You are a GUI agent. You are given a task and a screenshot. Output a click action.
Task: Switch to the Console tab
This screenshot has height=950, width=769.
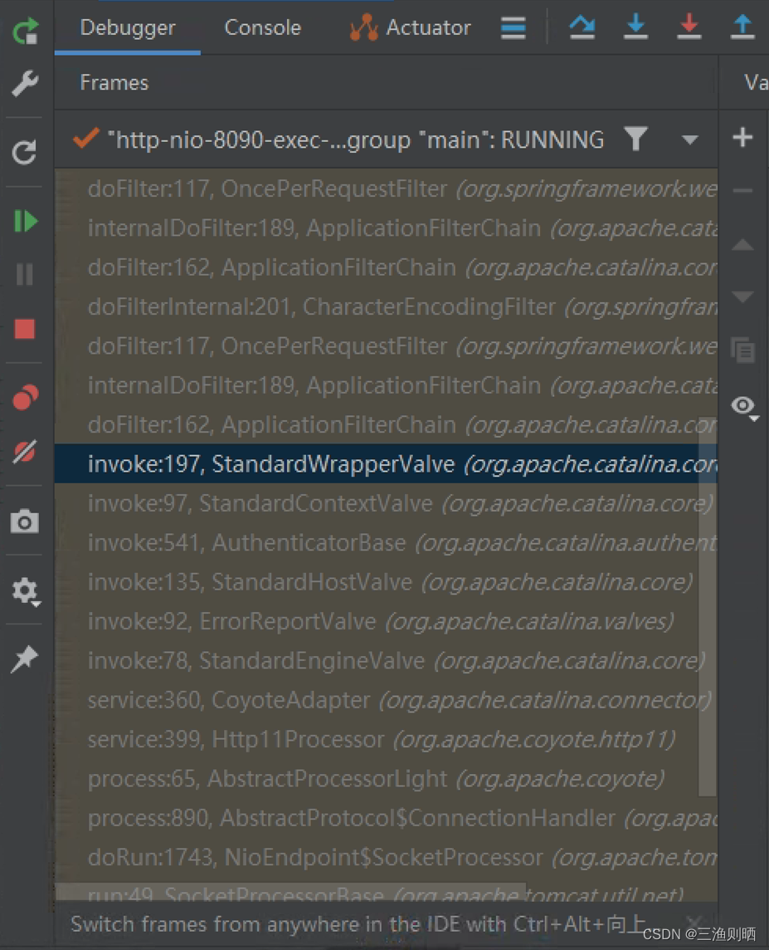(x=262, y=27)
